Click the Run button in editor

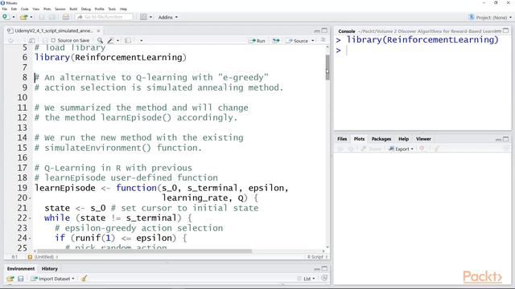tap(257, 41)
